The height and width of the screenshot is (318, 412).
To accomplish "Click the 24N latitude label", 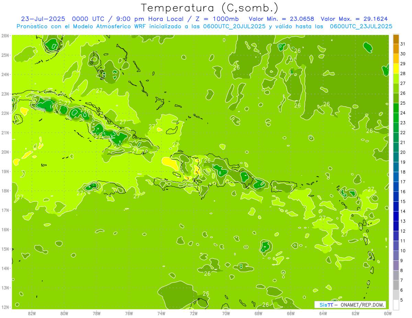I will point(5,74).
